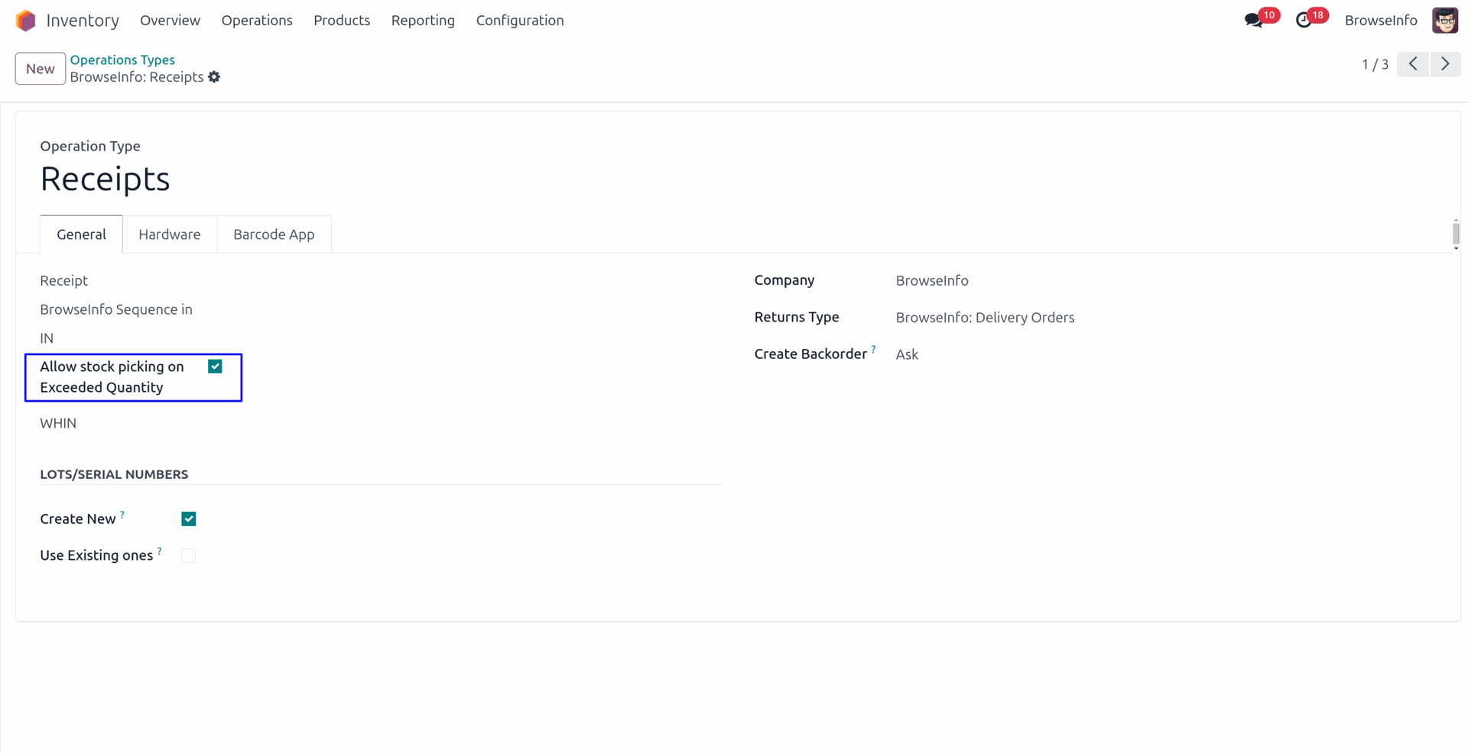Toggle the Create New lots checkbox

pos(189,519)
